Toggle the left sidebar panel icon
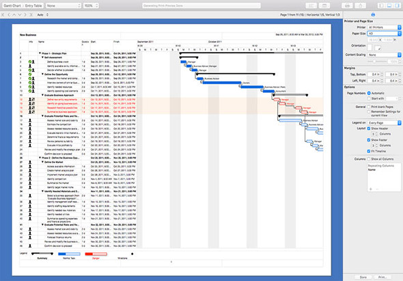Screen dimensions: 403x281 381,5
